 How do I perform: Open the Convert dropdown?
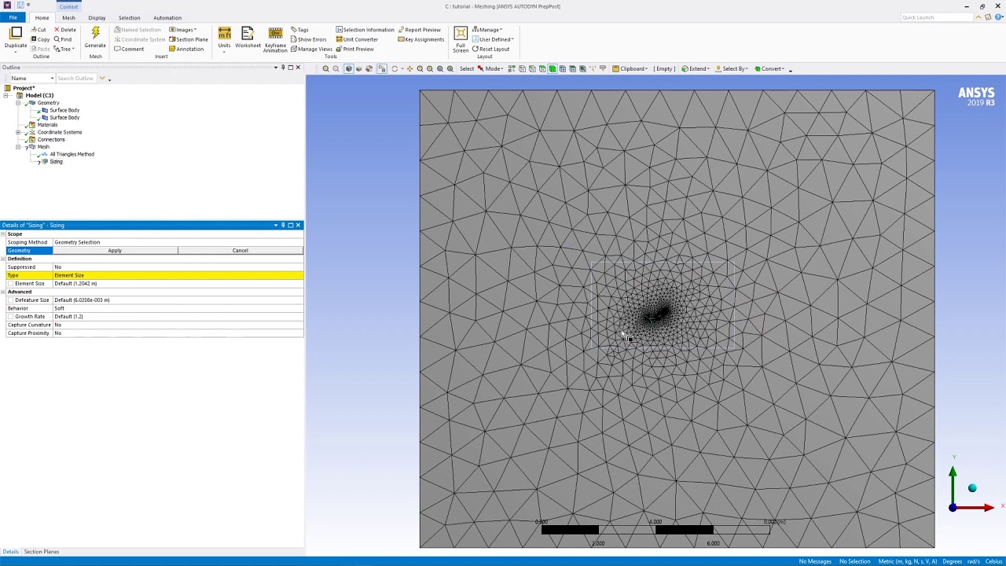point(768,68)
